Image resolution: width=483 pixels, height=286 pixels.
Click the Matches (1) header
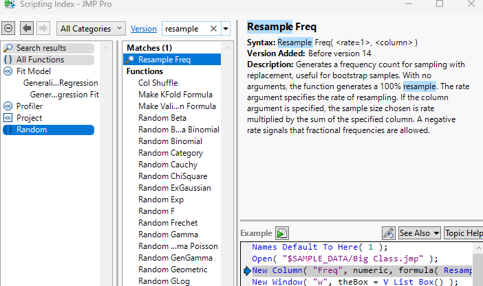click(149, 48)
